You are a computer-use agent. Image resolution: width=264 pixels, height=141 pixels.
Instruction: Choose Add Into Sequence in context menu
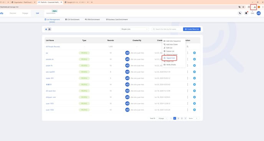click(x=172, y=41)
